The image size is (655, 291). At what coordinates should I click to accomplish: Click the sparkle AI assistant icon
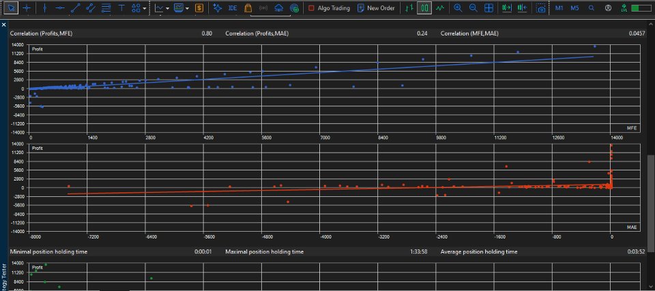[217, 8]
